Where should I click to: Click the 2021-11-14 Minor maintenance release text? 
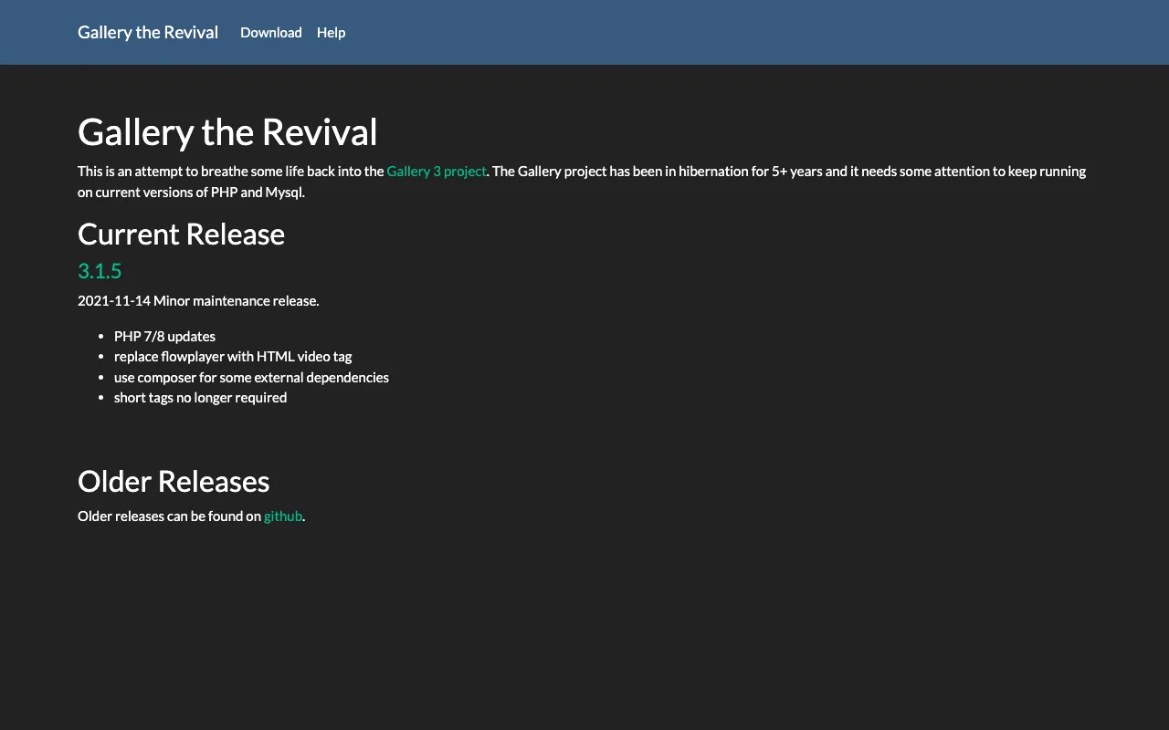198,301
